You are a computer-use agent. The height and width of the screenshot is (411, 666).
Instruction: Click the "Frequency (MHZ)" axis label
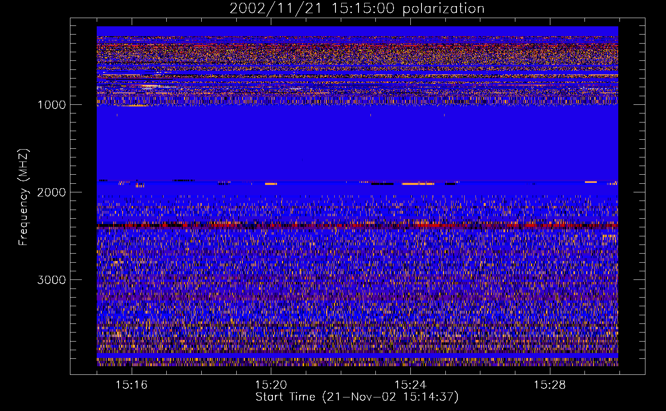coord(23,197)
